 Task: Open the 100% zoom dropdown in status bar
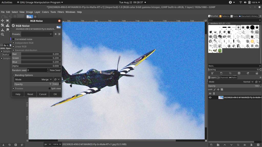click(57, 144)
